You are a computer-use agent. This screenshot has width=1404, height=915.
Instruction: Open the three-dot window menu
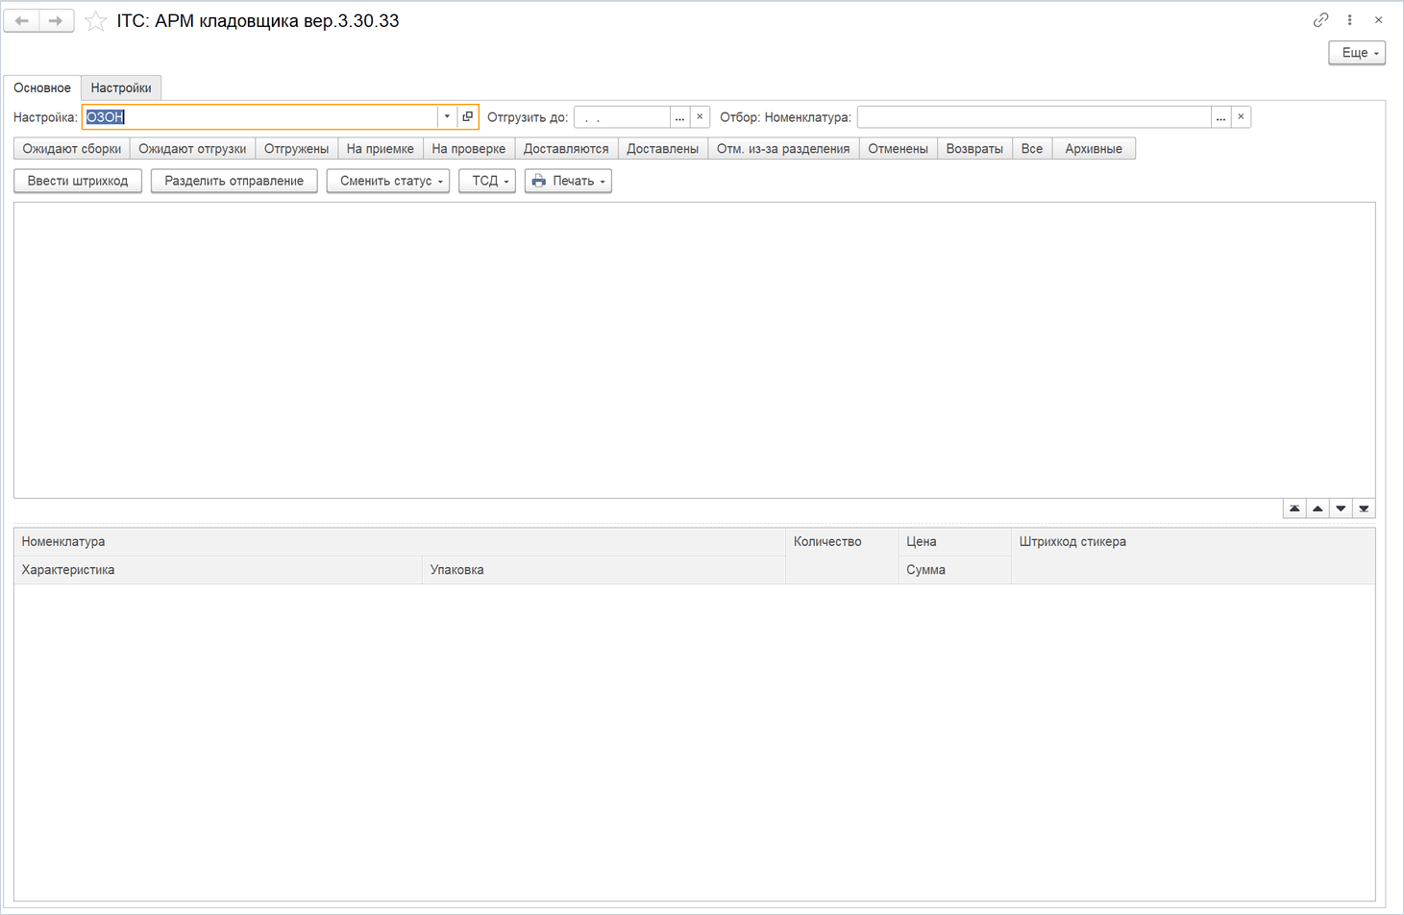tap(1350, 20)
